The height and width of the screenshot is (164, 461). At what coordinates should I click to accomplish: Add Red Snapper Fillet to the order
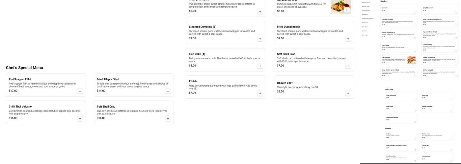(x=80, y=91)
